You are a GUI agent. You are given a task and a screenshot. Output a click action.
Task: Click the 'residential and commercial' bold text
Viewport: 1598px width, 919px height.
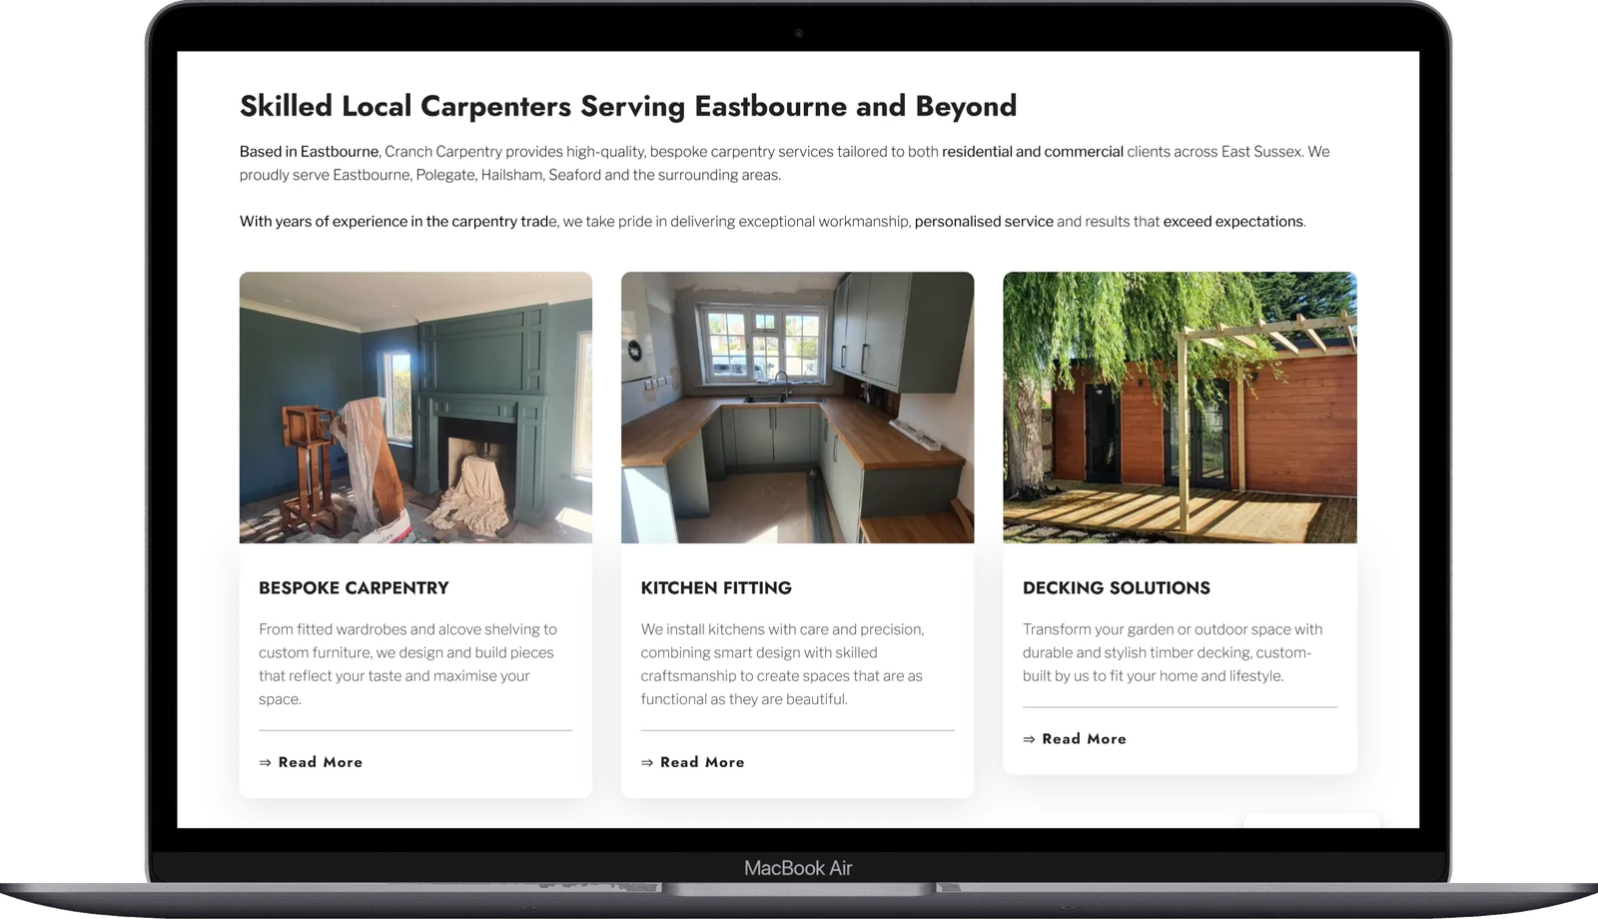(1033, 152)
